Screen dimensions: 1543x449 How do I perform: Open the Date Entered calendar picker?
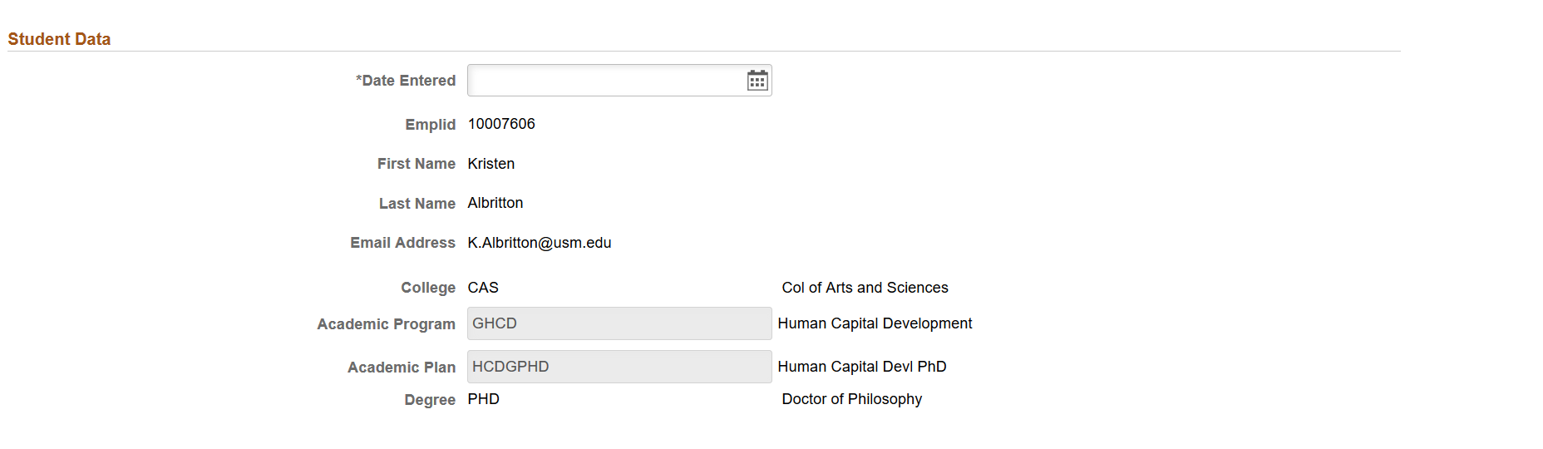tap(757, 81)
